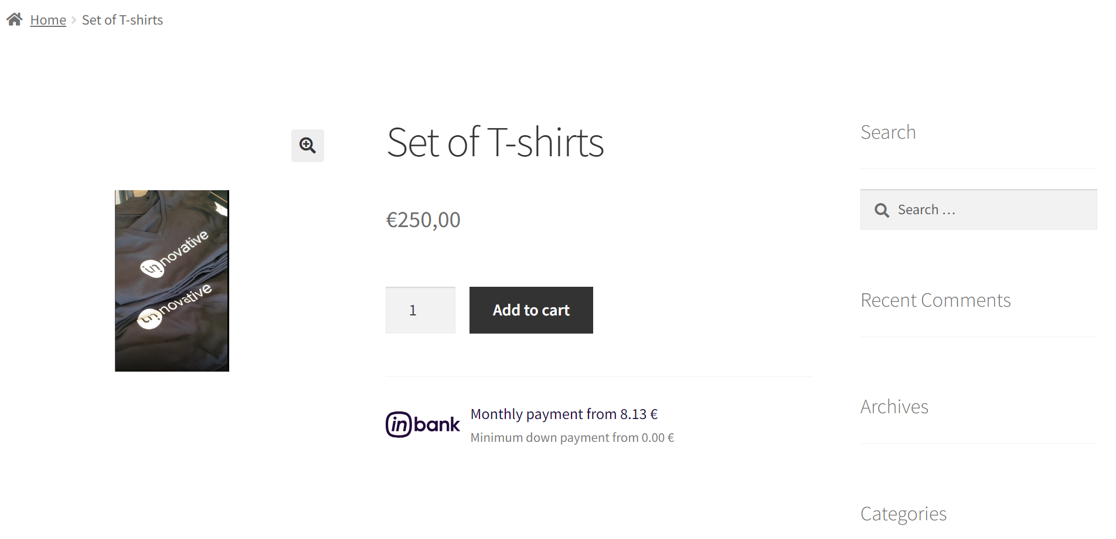The width and height of the screenshot is (1116, 539).
Task: Click the Search widget heading
Action: tap(888, 132)
